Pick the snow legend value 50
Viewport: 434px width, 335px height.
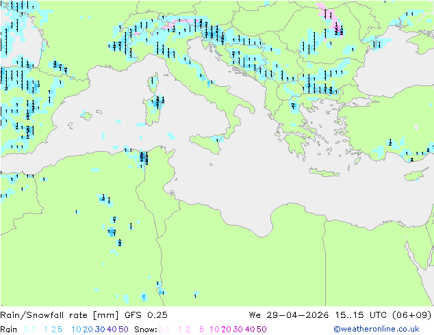click(x=261, y=330)
